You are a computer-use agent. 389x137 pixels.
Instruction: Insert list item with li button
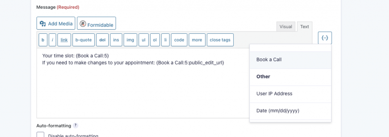tap(166, 40)
